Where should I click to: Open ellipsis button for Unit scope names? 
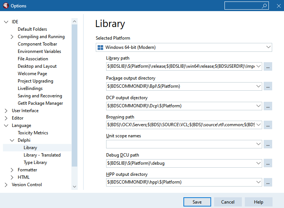coord(268,144)
